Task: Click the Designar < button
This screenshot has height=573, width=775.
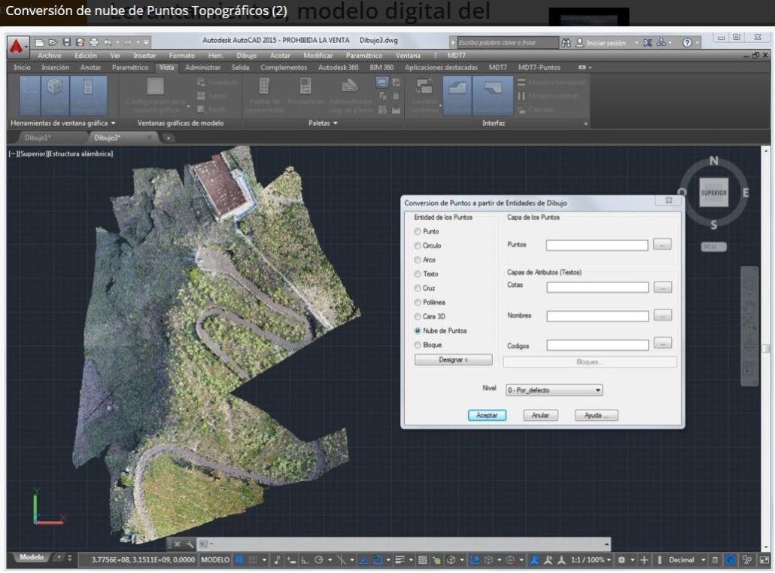Action: [x=454, y=360]
